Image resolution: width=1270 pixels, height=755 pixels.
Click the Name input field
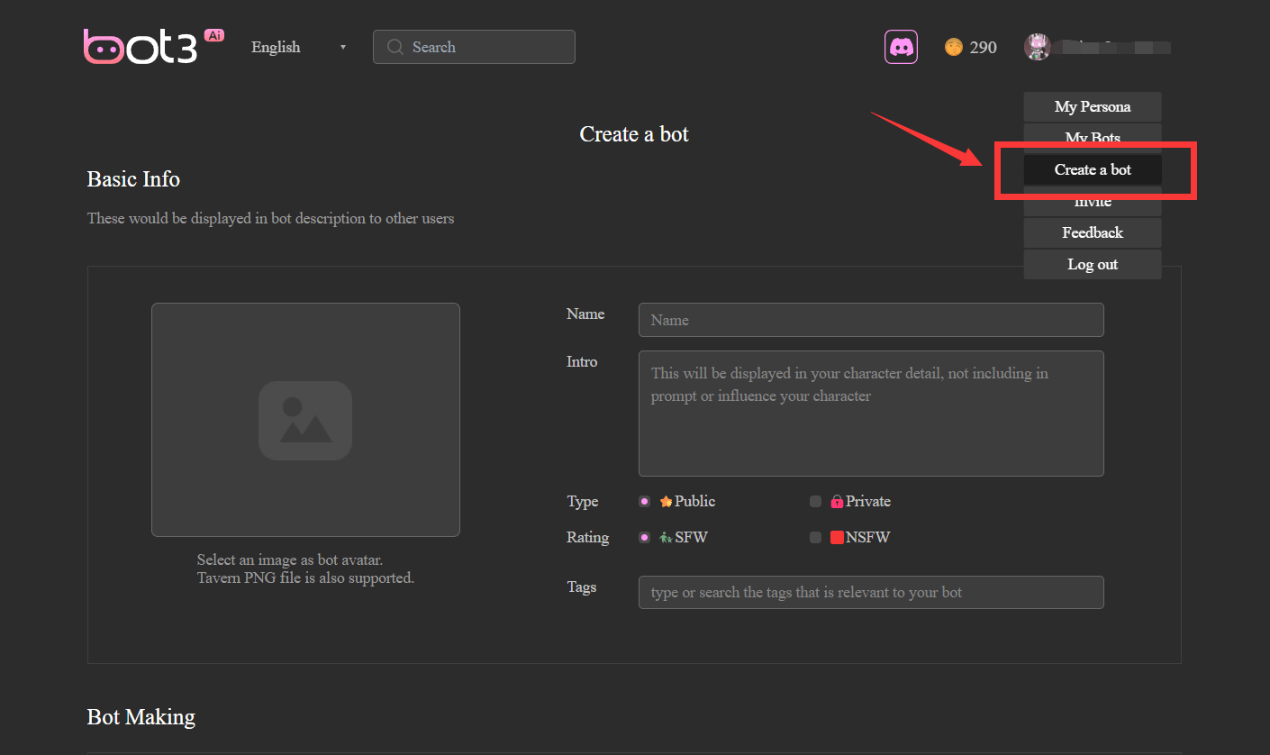[x=870, y=320]
